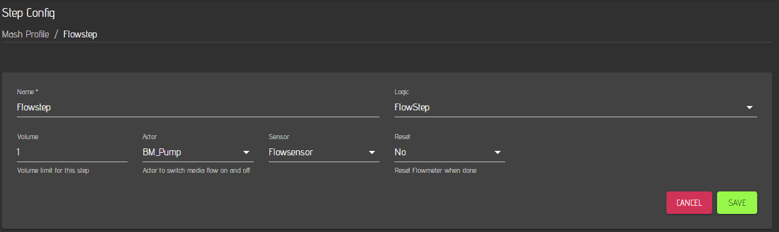Click the Volume input field
The width and height of the screenshot is (779, 232).
tap(72, 152)
